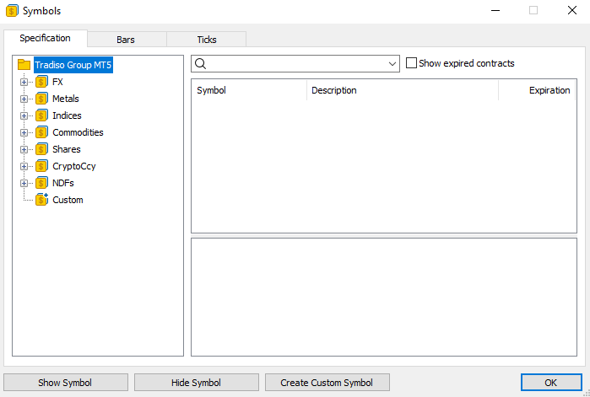590x397 pixels.
Task: Switch to the Ticks tab
Action: (206, 40)
